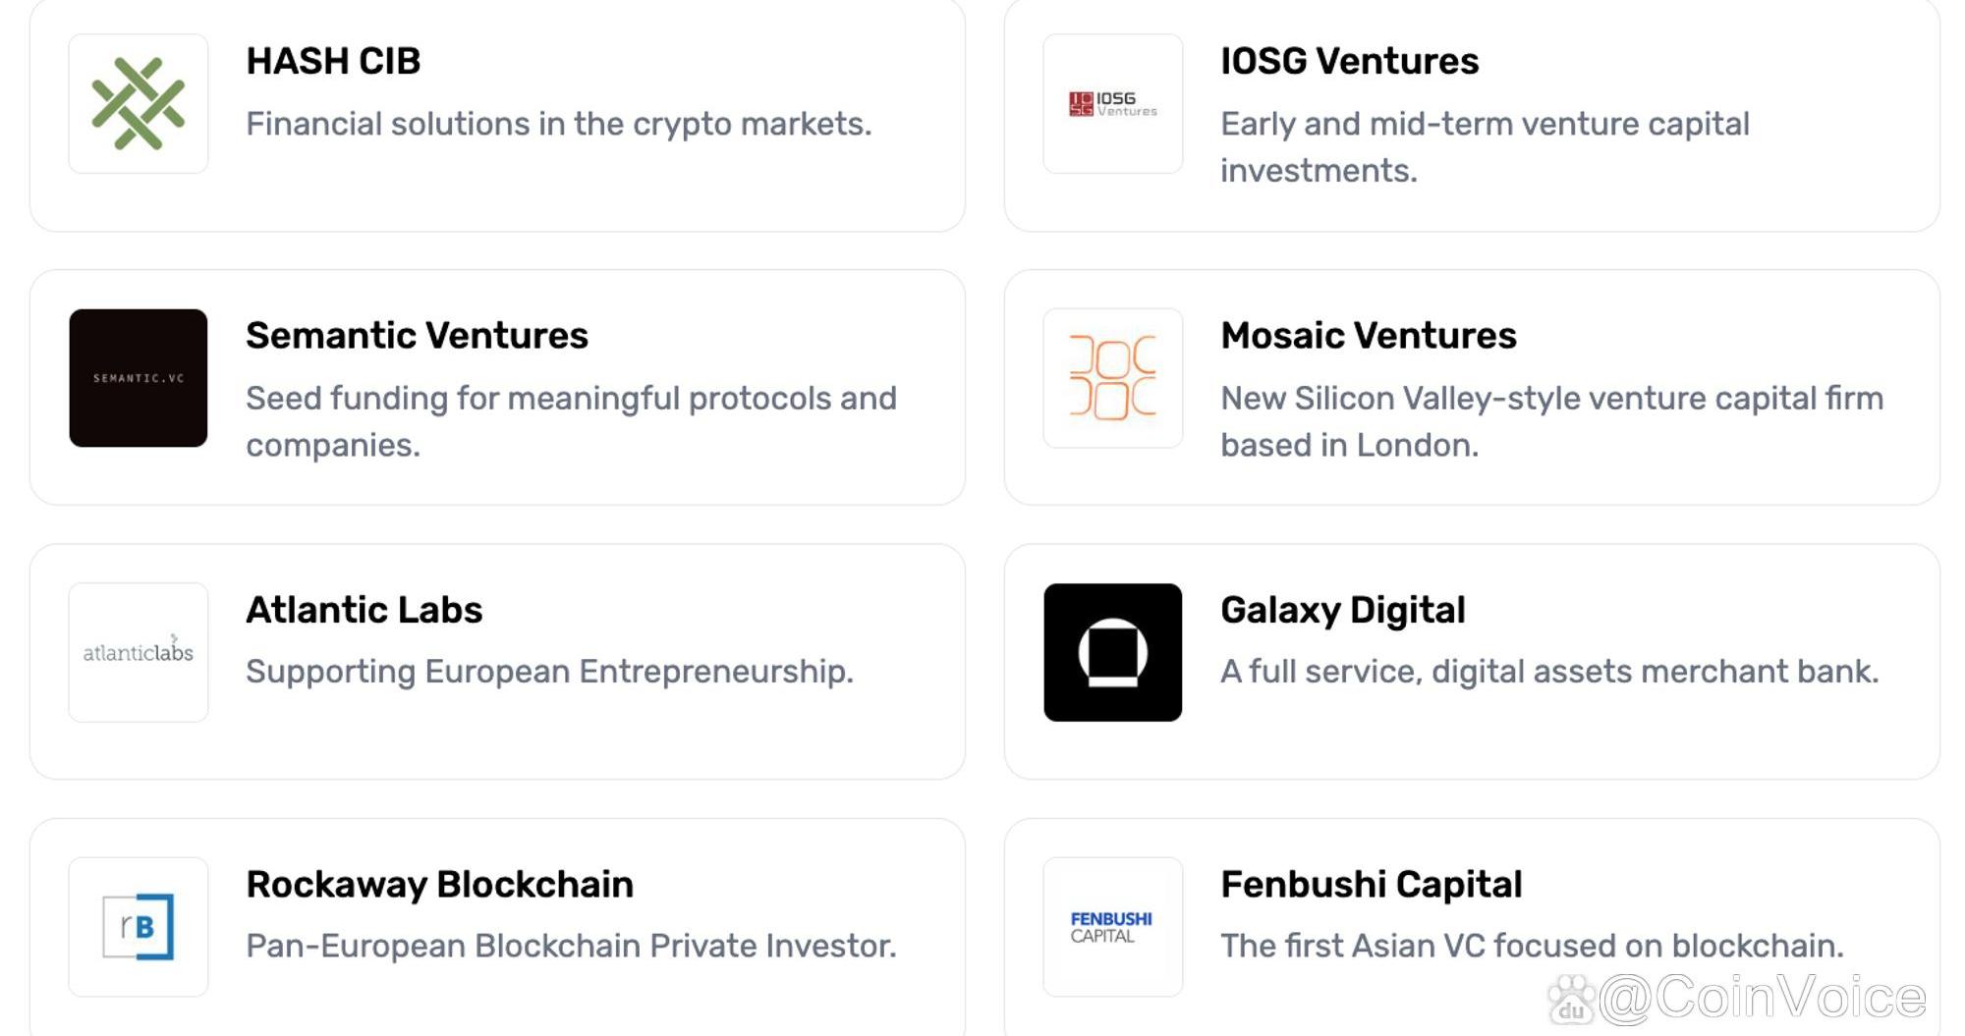Click 'Financial solutions in the crypto markets' text
The image size is (1965, 1036).
coord(558,124)
